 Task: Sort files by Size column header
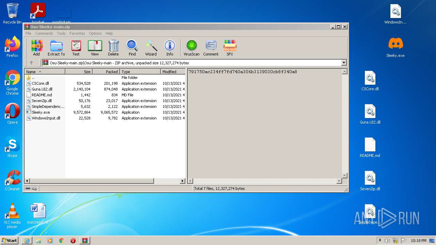coord(79,72)
